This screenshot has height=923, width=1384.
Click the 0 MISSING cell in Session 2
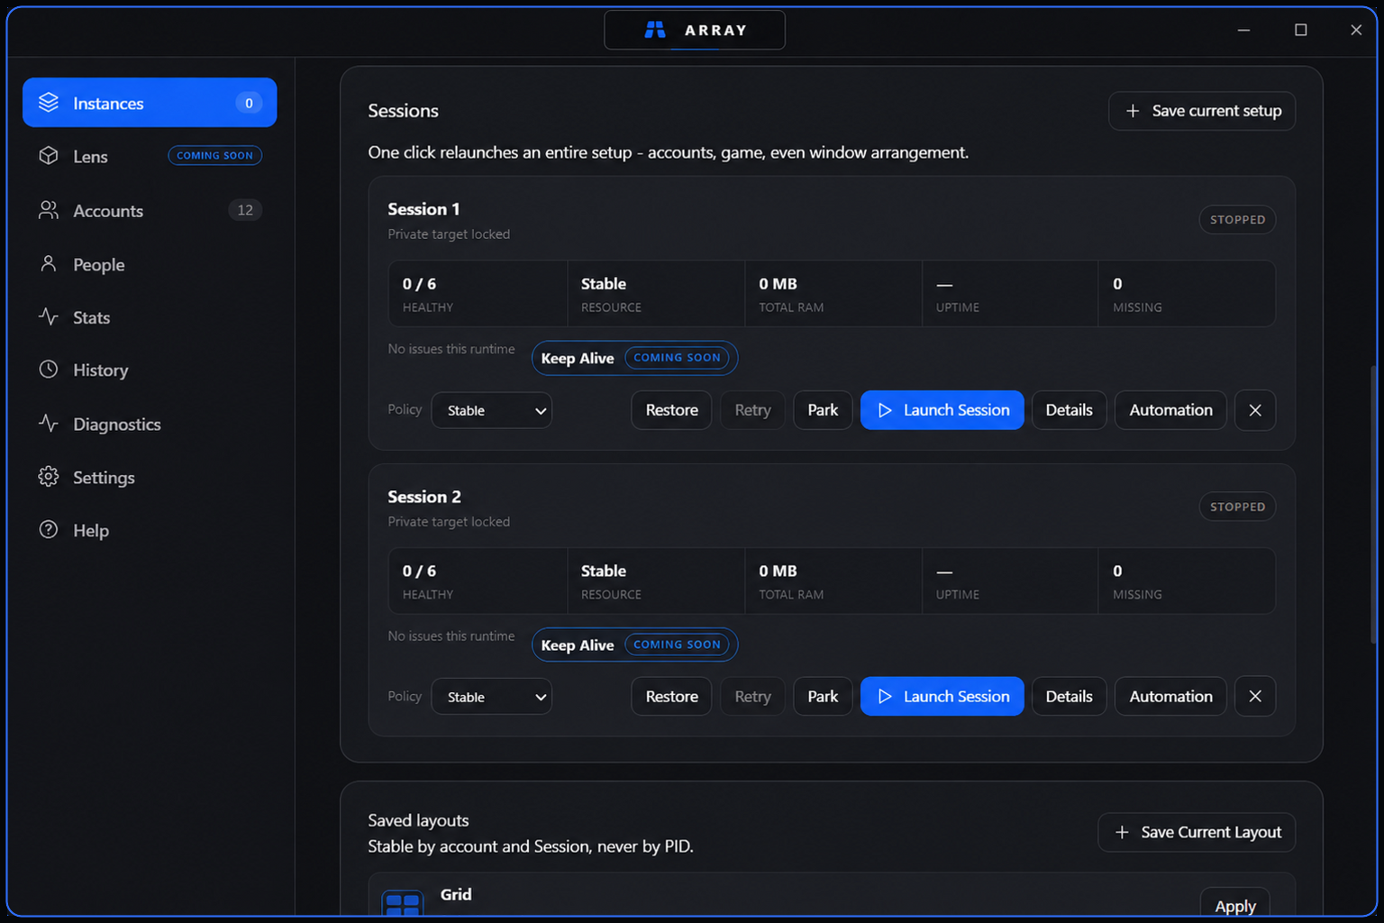1187,581
